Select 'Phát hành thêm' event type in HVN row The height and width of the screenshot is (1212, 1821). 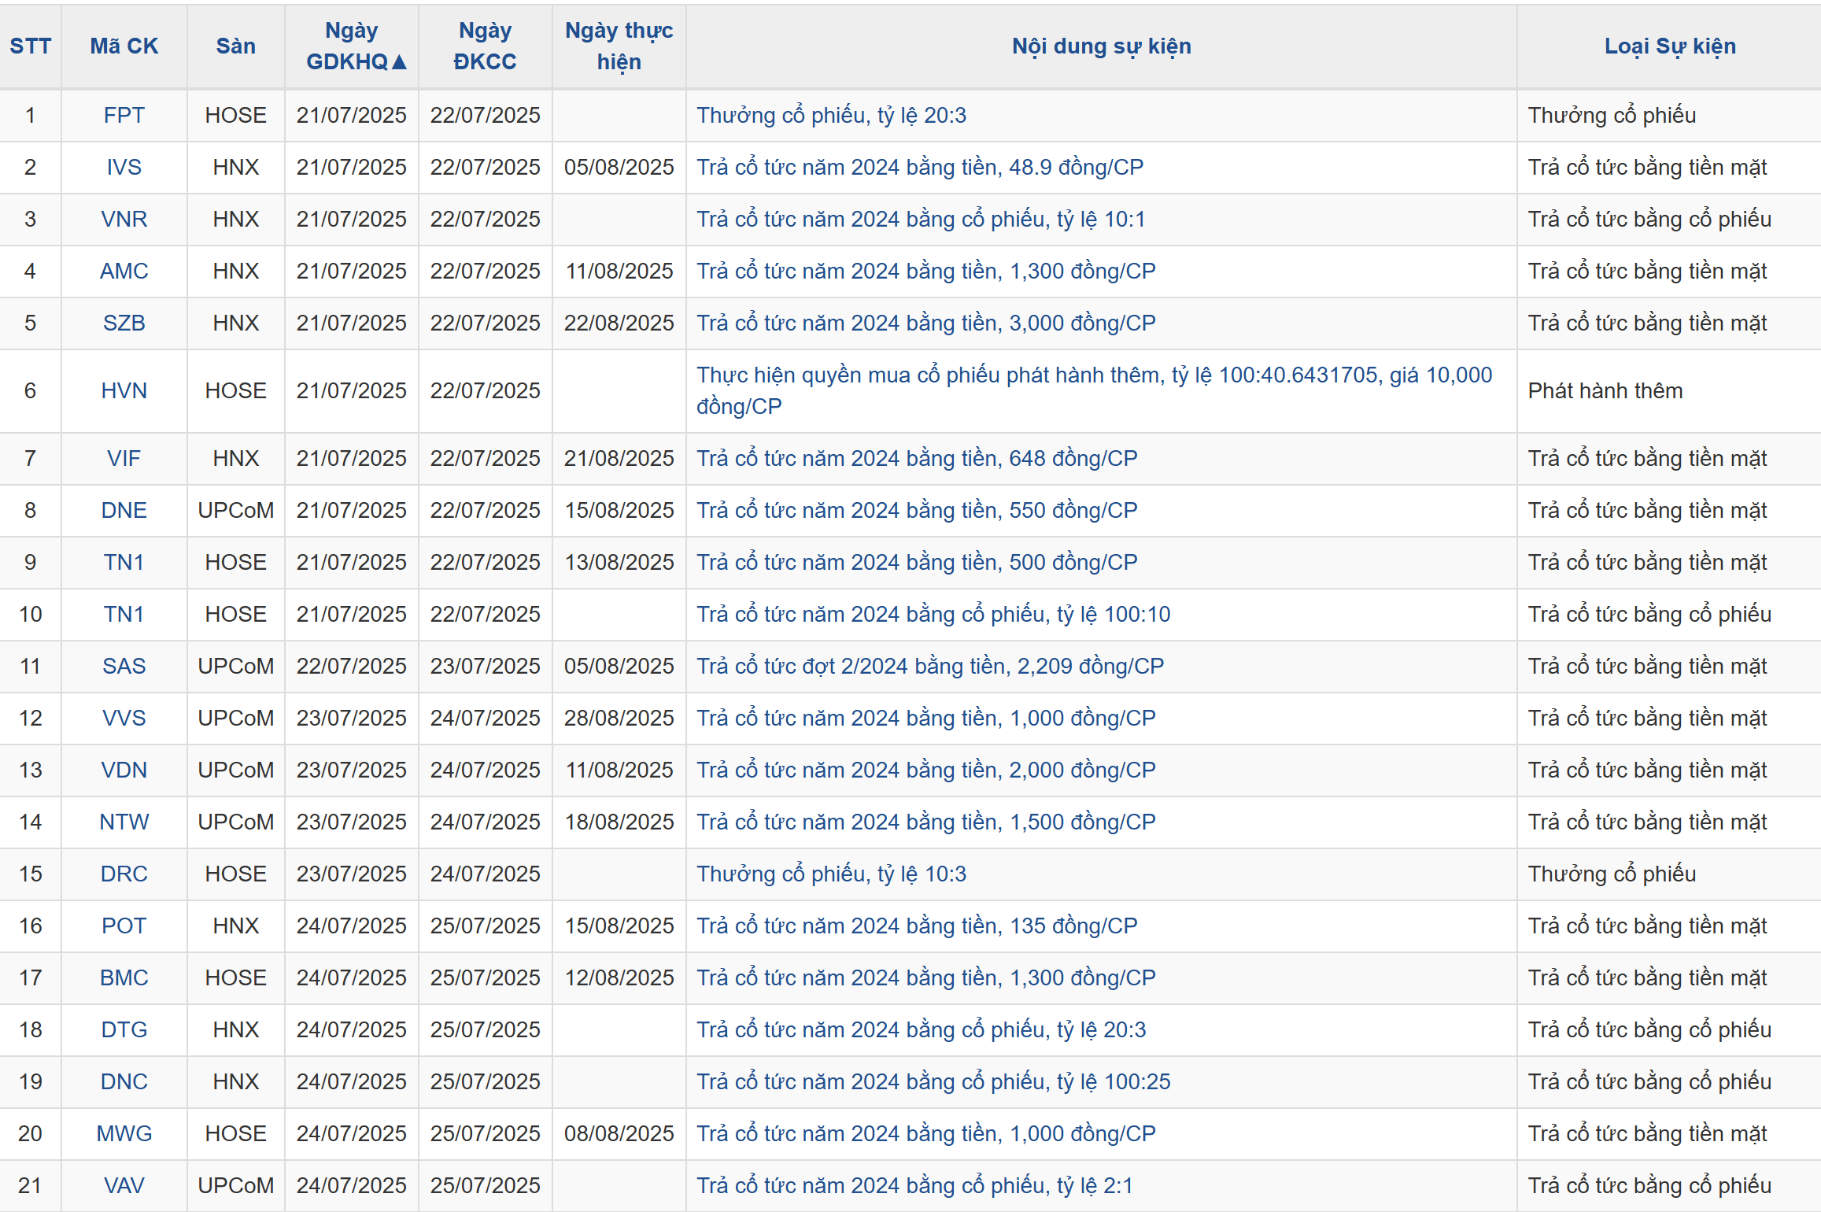click(x=1605, y=390)
